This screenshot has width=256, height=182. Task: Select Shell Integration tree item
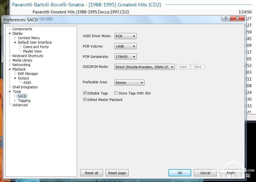(25, 87)
